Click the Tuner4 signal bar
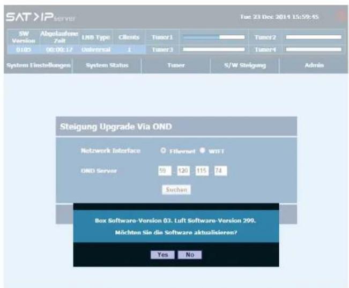 (314, 49)
